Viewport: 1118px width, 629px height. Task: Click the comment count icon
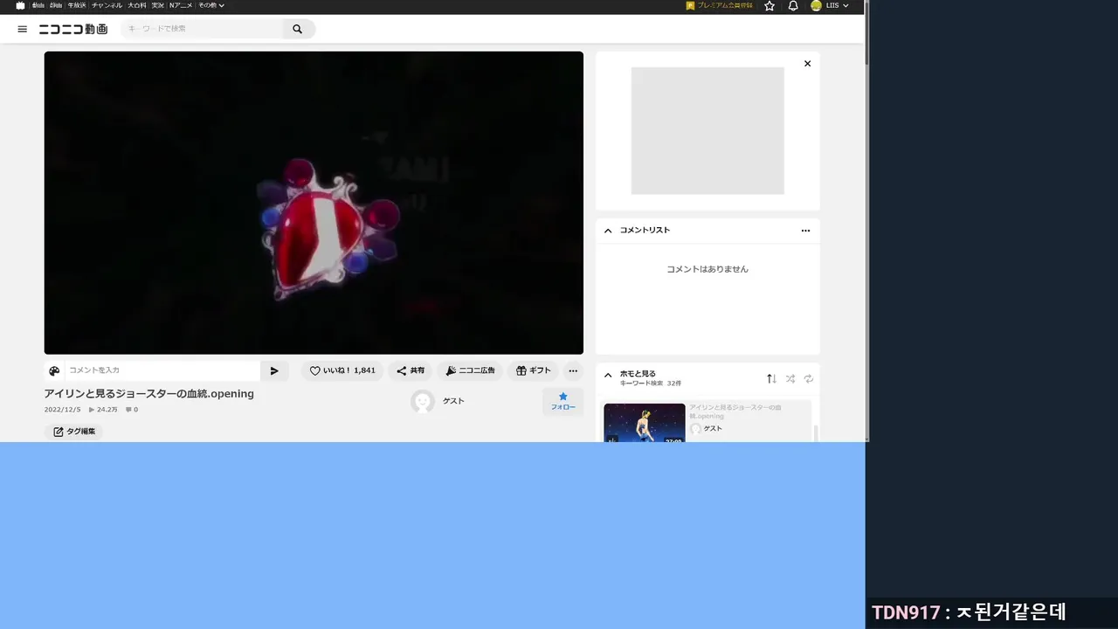tap(128, 410)
